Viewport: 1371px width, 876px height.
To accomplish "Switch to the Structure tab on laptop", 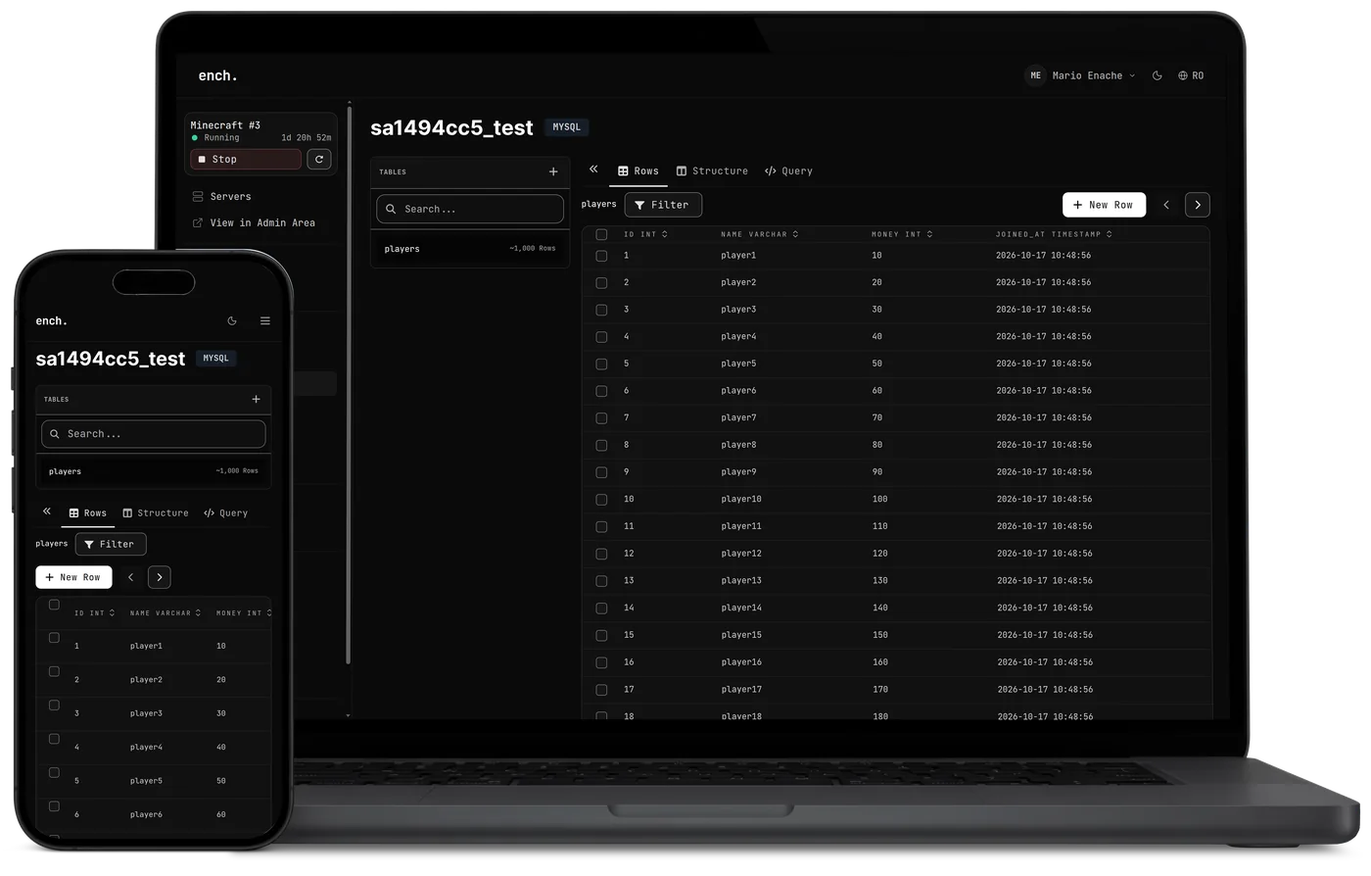I will [712, 171].
